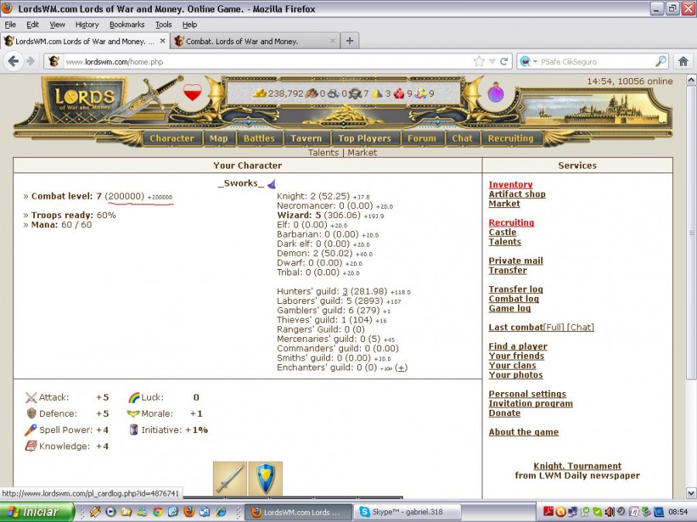Click the Morale wings icon
Viewport: 697px width, 522px height.
[133, 414]
